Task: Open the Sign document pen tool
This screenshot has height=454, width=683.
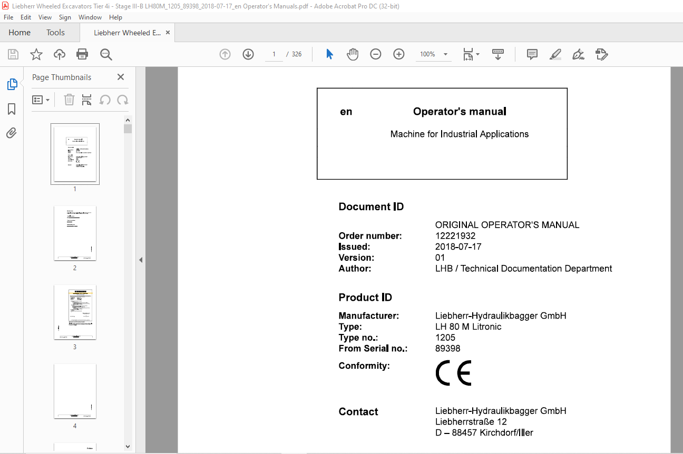Action: click(579, 54)
